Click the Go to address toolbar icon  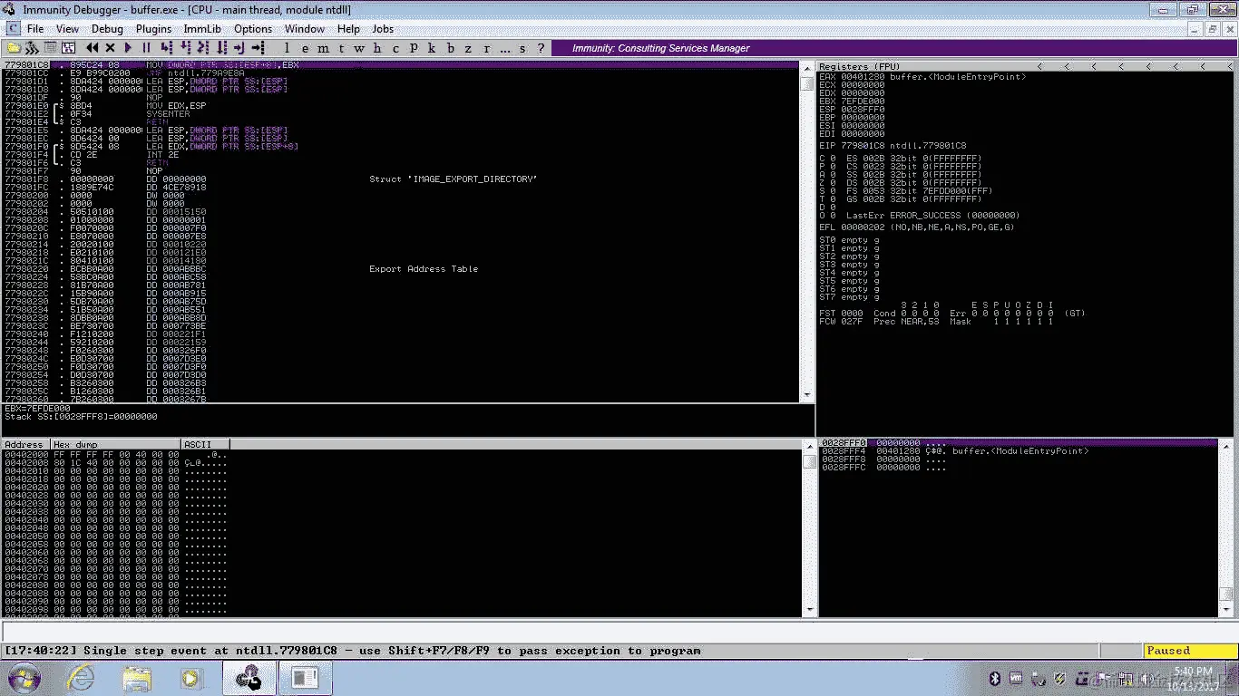[x=258, y=47]
